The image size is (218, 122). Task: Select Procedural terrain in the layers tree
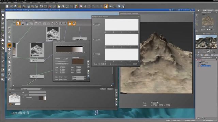[x=206, y=66]
